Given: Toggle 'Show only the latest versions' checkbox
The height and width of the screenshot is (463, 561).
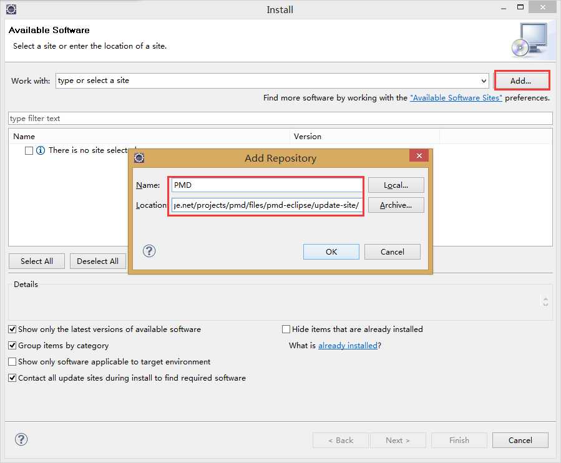Looking at the screenshot, I should (x=12, y=329).
